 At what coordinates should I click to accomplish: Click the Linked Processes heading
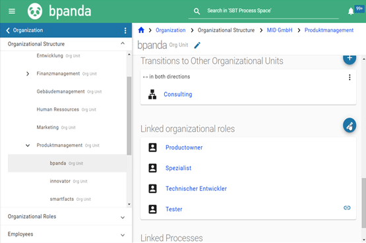click(x=171, y=238)
